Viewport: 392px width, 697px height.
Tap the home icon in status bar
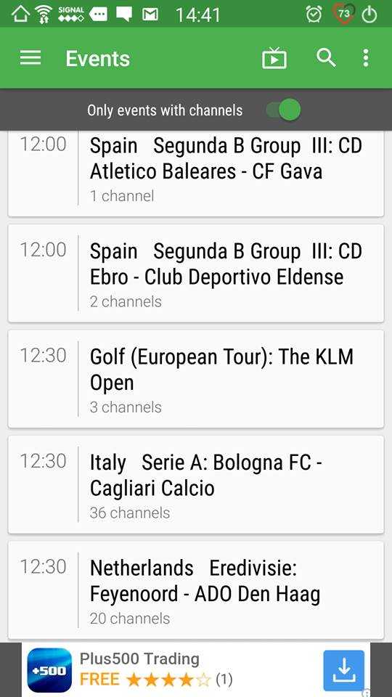(20, 15)
